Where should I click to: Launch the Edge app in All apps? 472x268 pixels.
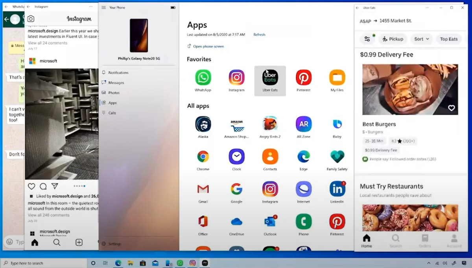click(x=304, y=157)
